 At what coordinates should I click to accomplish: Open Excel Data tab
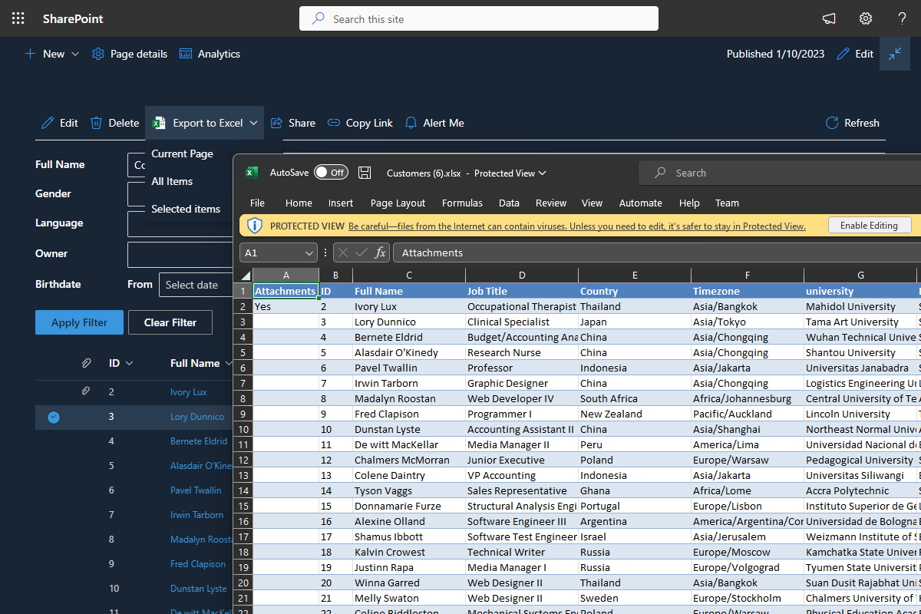click(x=509, y=203)
